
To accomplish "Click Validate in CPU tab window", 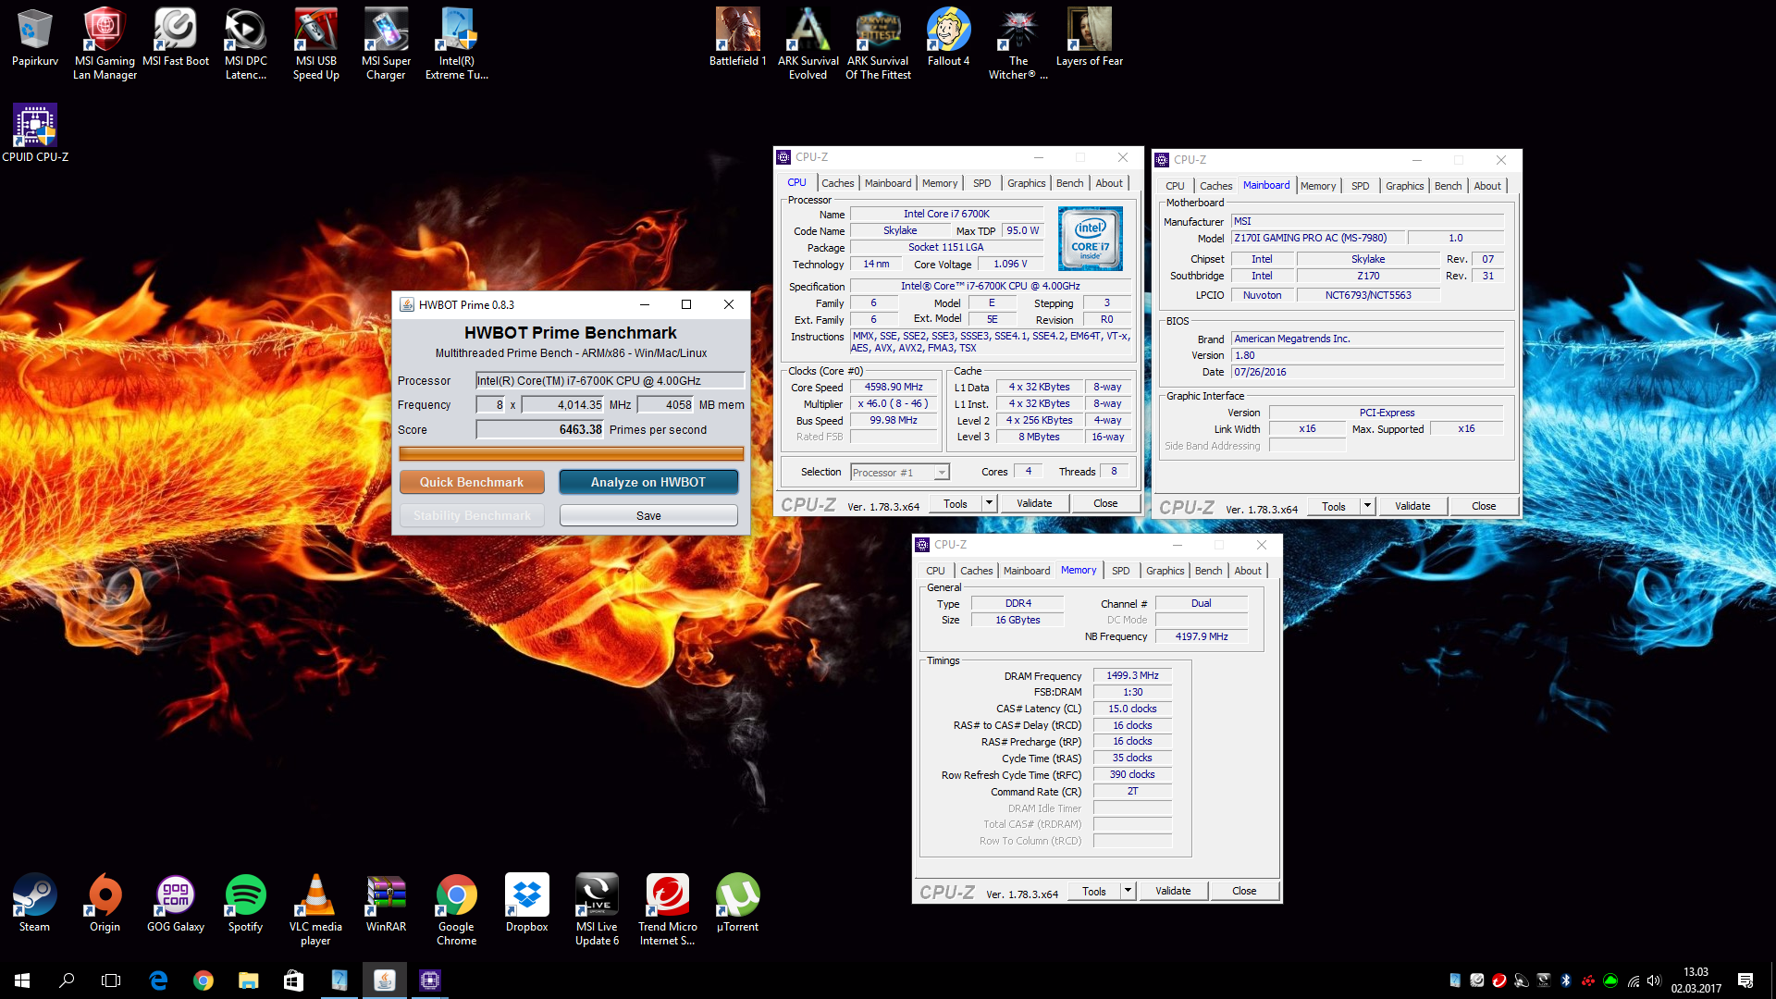I will (x=1034, y=503).
